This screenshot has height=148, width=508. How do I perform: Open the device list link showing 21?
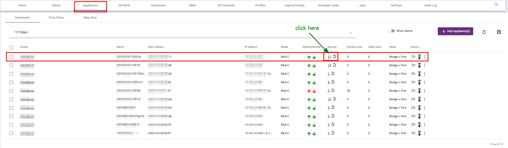[x=329, y=57]
